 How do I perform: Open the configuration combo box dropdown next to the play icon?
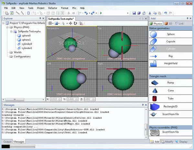(x=128, y=13)
